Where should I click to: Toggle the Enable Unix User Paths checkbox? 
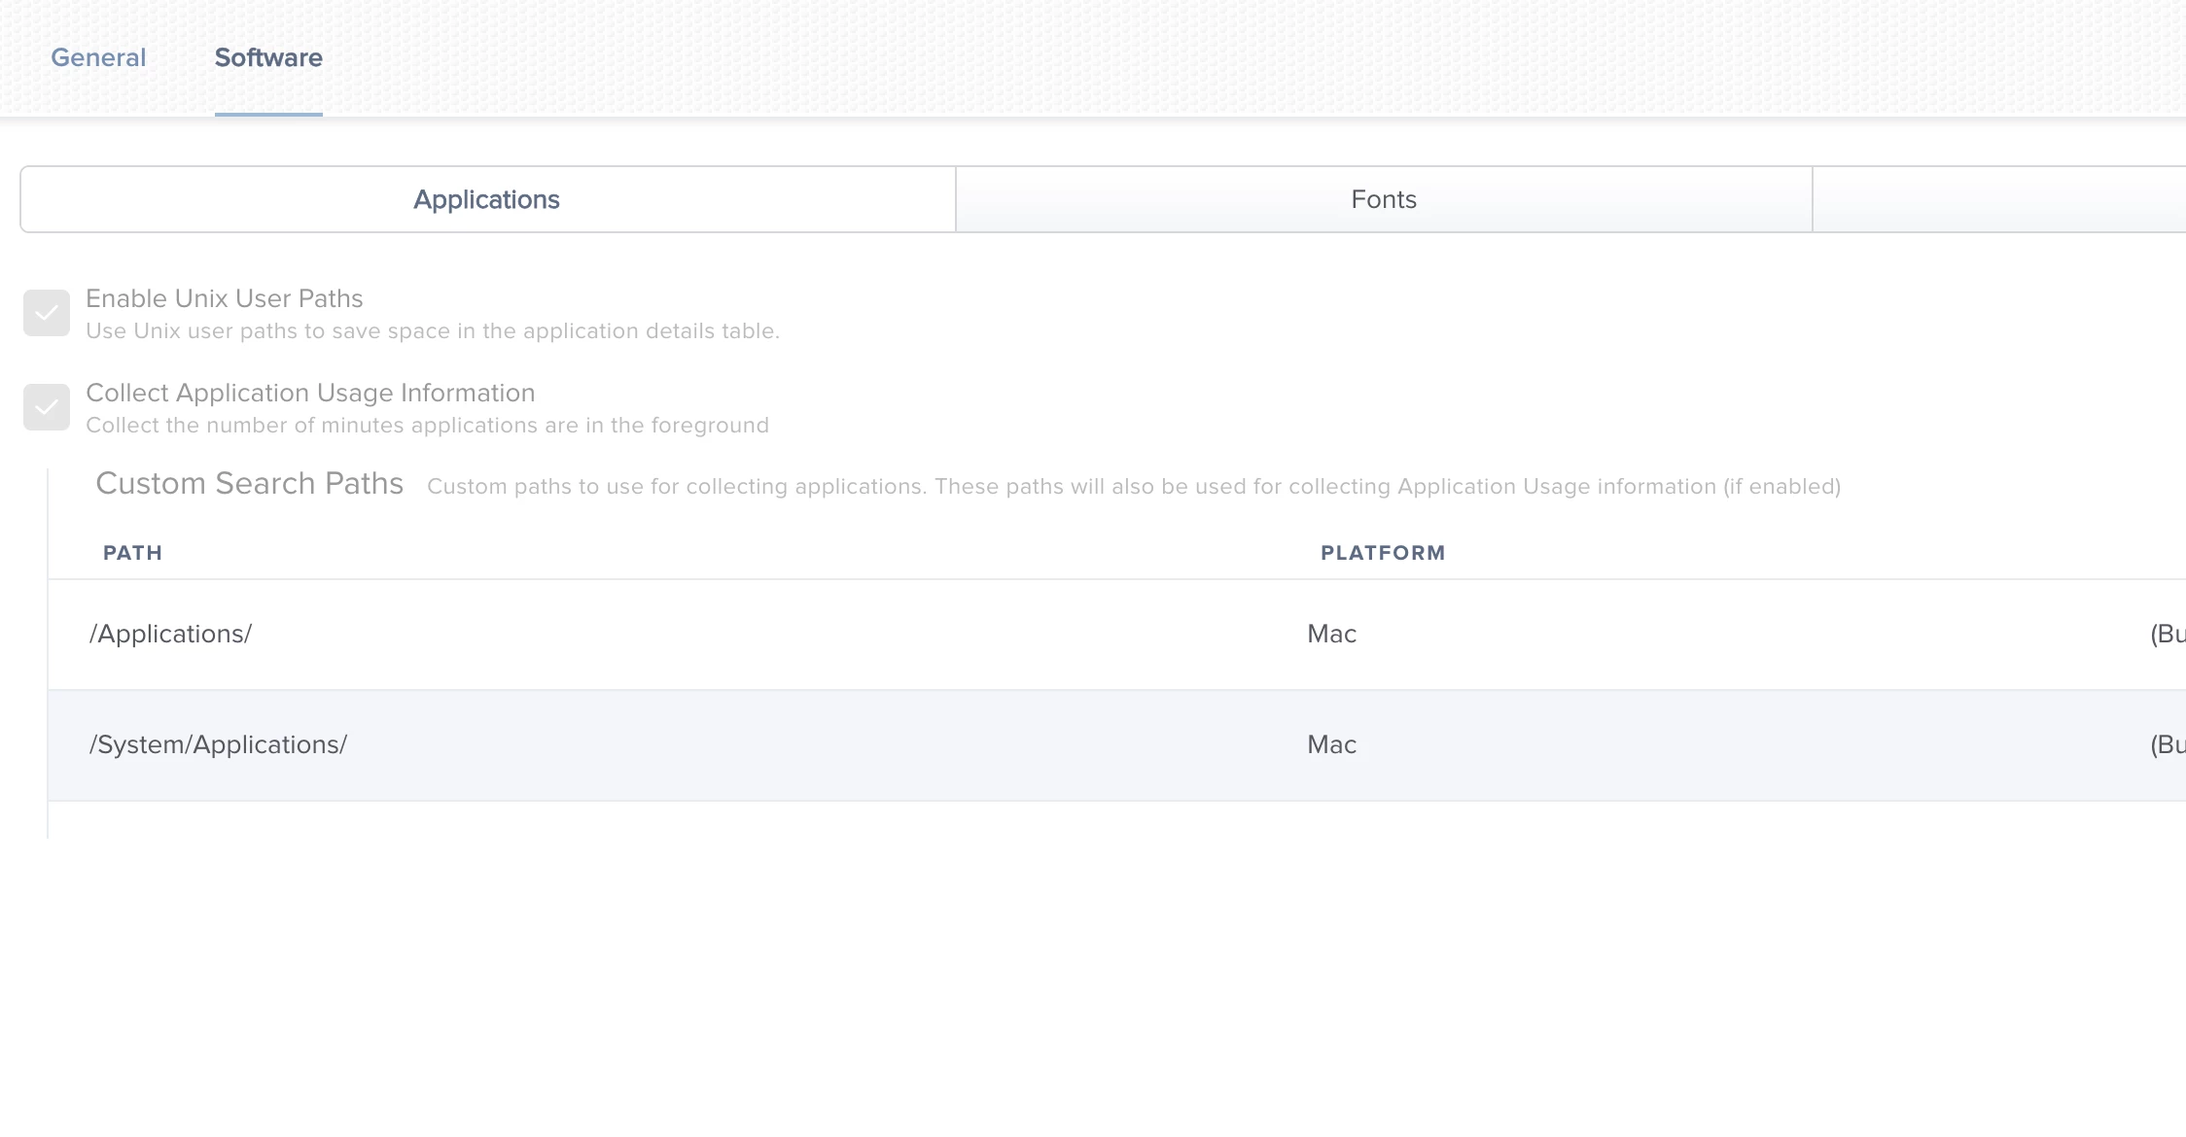point(47,313)
